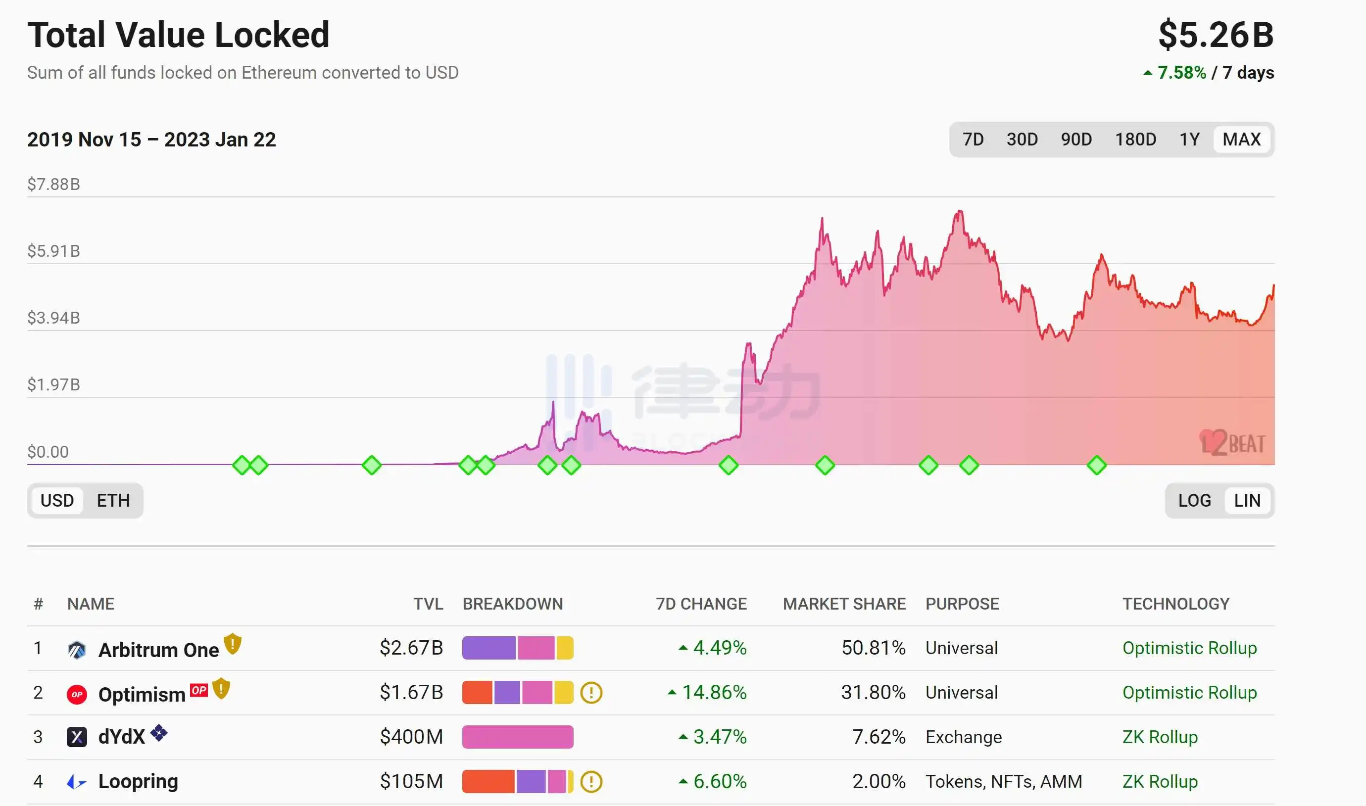Click the orange segment of Optimism breakdown bar
1366x806 pixels.
(x=477, y=693)
